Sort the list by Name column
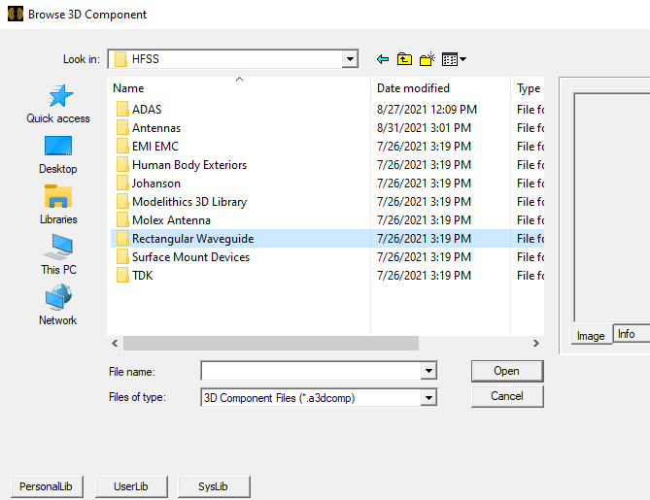 click(x=240, y=88)
